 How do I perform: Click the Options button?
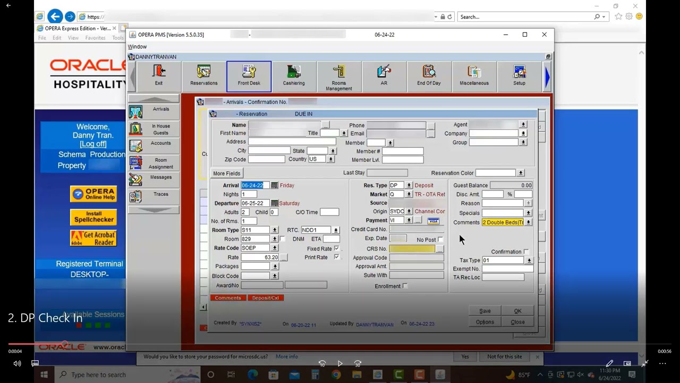485,322
